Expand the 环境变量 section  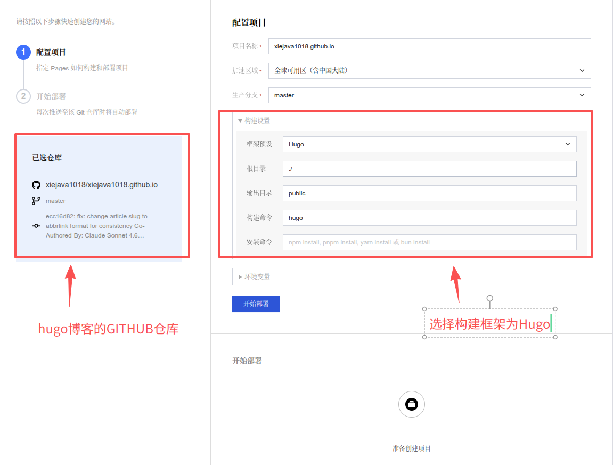[411, 276]
